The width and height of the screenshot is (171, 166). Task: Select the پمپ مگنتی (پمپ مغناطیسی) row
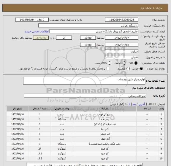[85, 144]
